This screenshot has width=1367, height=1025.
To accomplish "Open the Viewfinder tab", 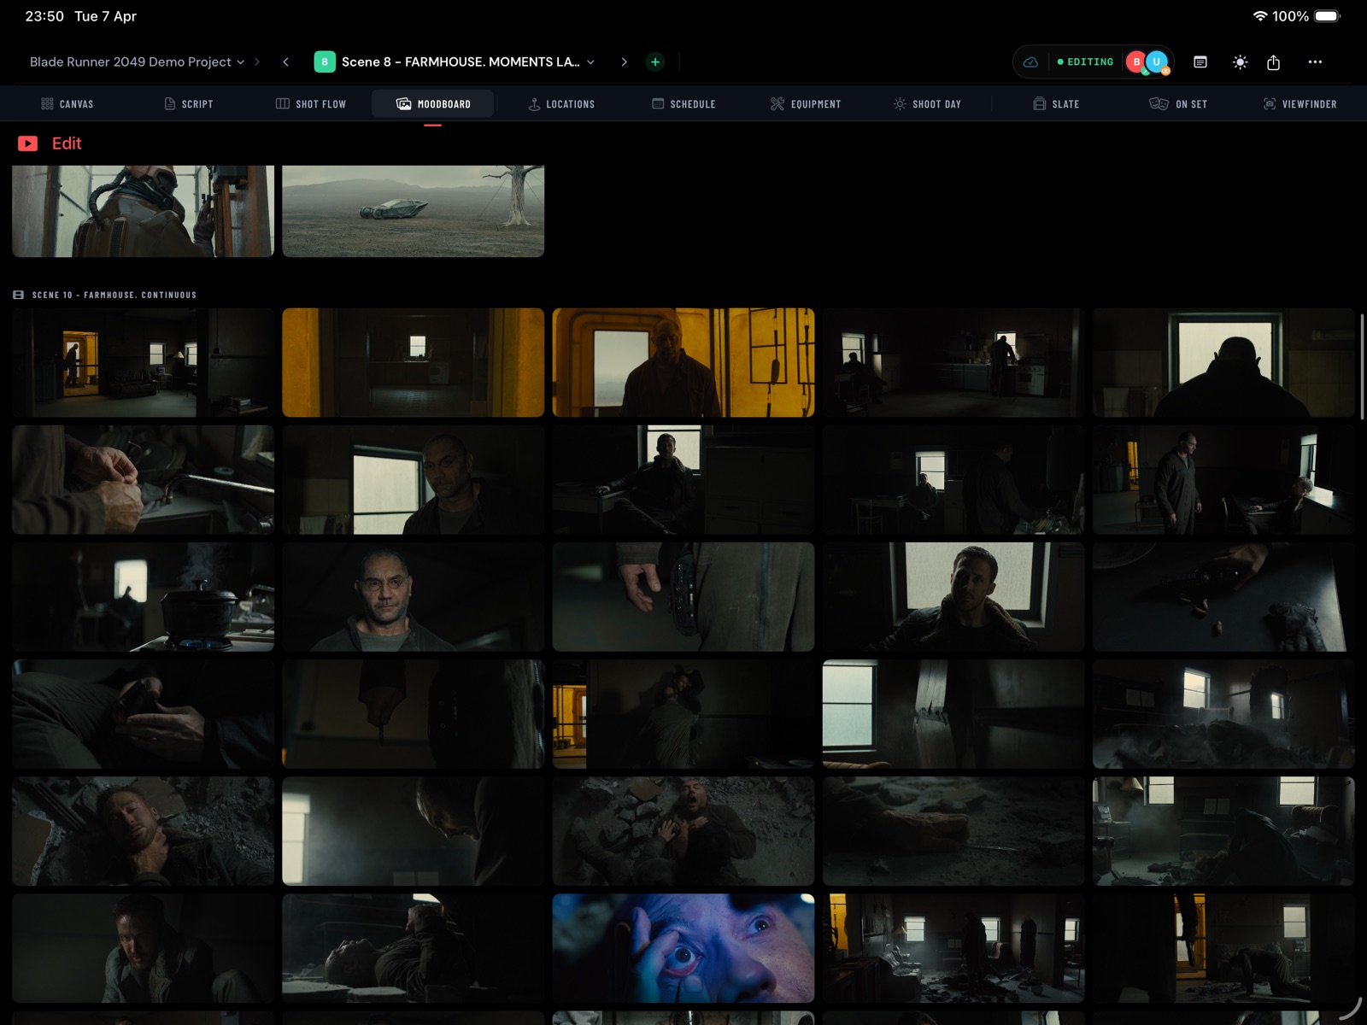I will click(1300, 104).
